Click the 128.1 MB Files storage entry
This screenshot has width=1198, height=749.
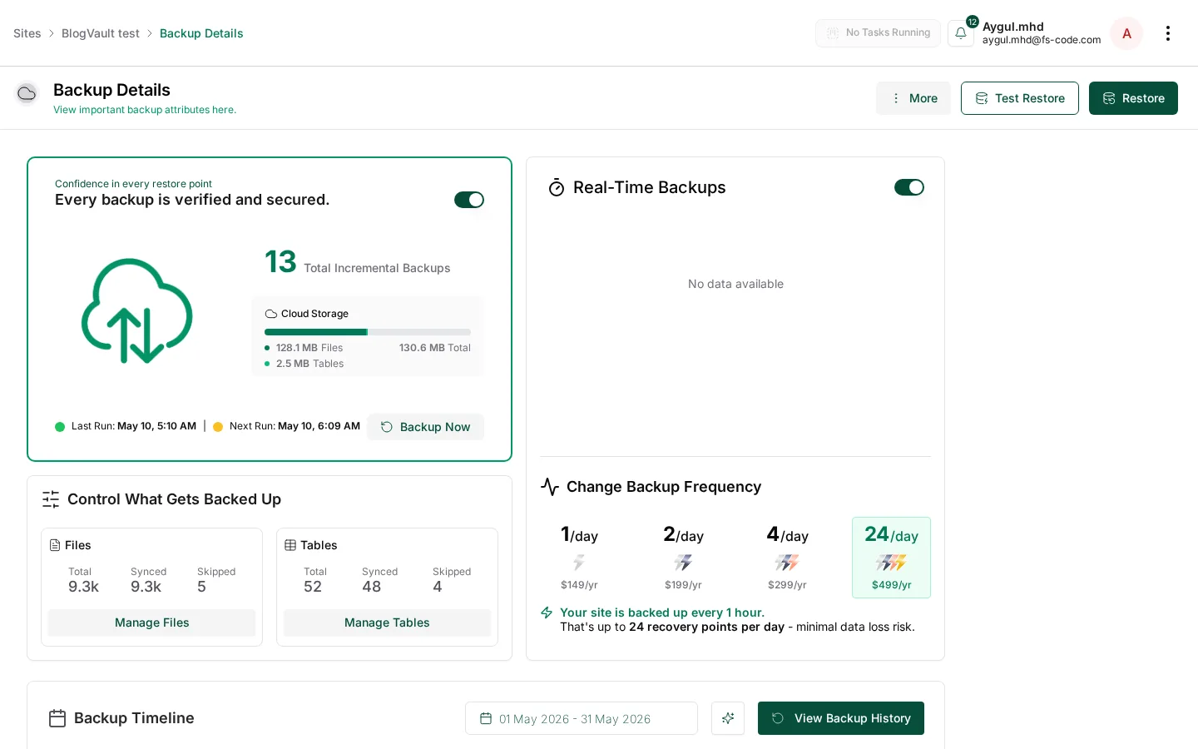point(304,348)
